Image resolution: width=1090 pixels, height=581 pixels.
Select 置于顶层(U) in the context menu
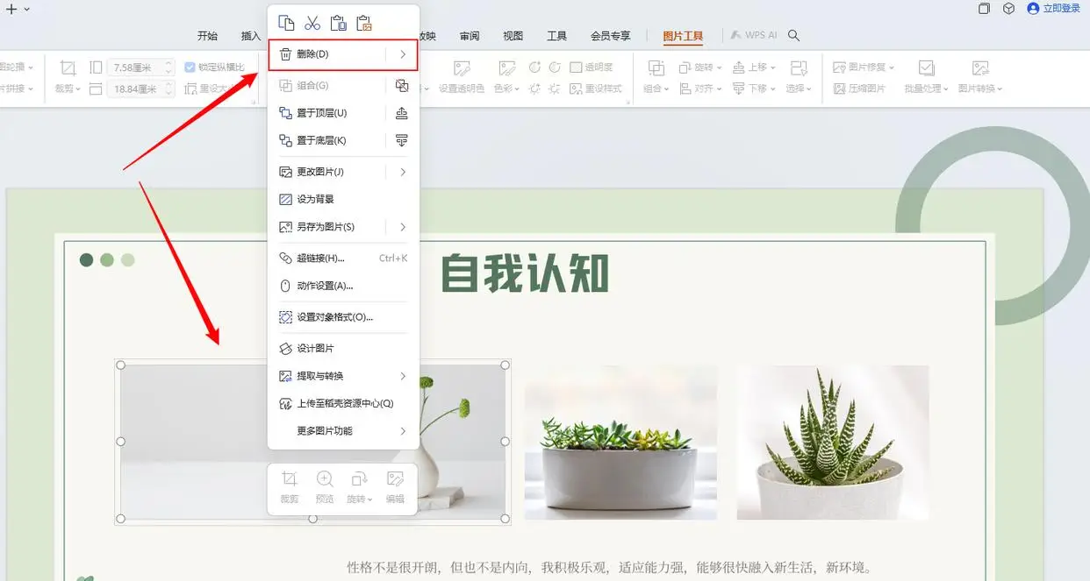coord(334,114)
